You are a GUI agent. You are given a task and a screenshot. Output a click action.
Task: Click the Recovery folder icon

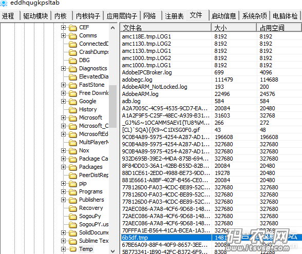click(x=73, y=208)
